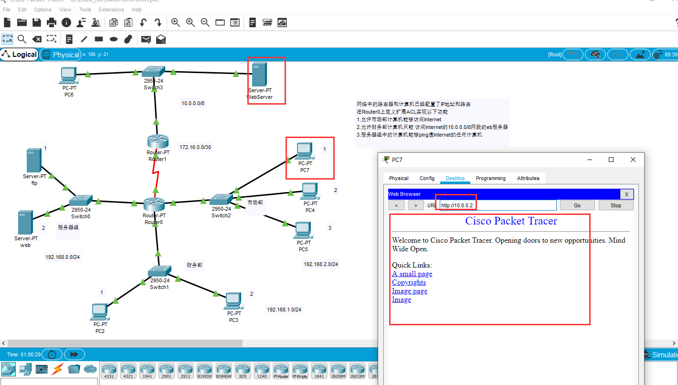The width and height of the screenshot is (678, 385).
Task: Click PC2 in the topology
Action: click(x=99, y=312)
